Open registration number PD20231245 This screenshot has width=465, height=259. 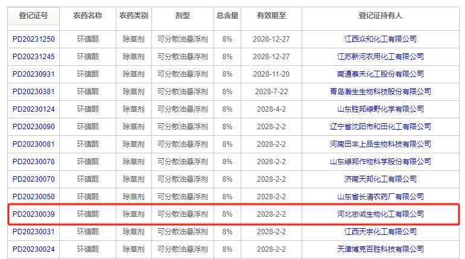pyautogui.click(x=33, y=57)
